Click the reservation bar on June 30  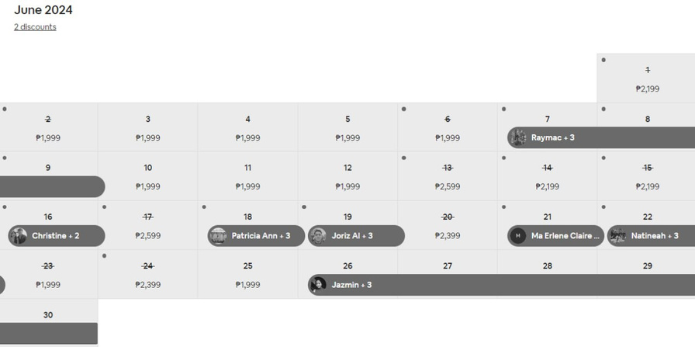49,333
